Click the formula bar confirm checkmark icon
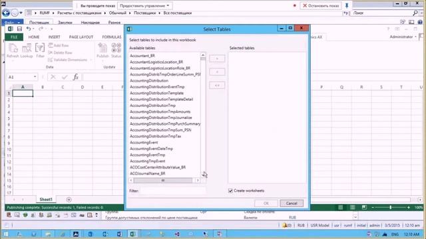Image resolution: width=426 pixels, height=239 pixels. 65,77
